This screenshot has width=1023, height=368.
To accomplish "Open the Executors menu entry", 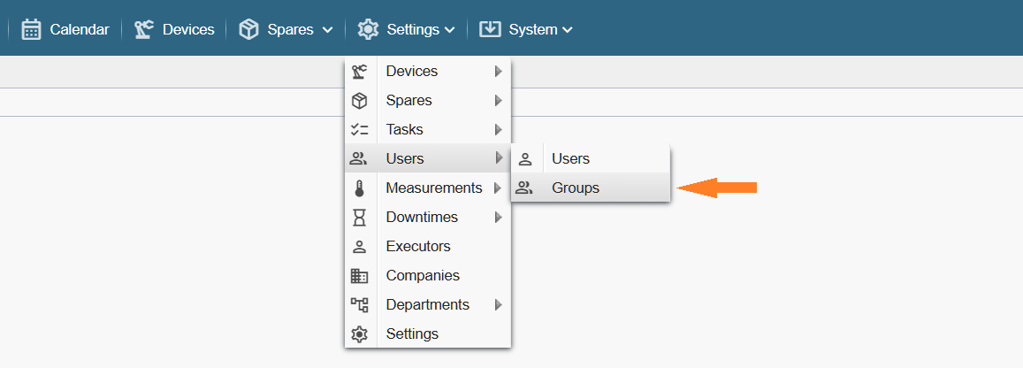I will coord(418,247).
